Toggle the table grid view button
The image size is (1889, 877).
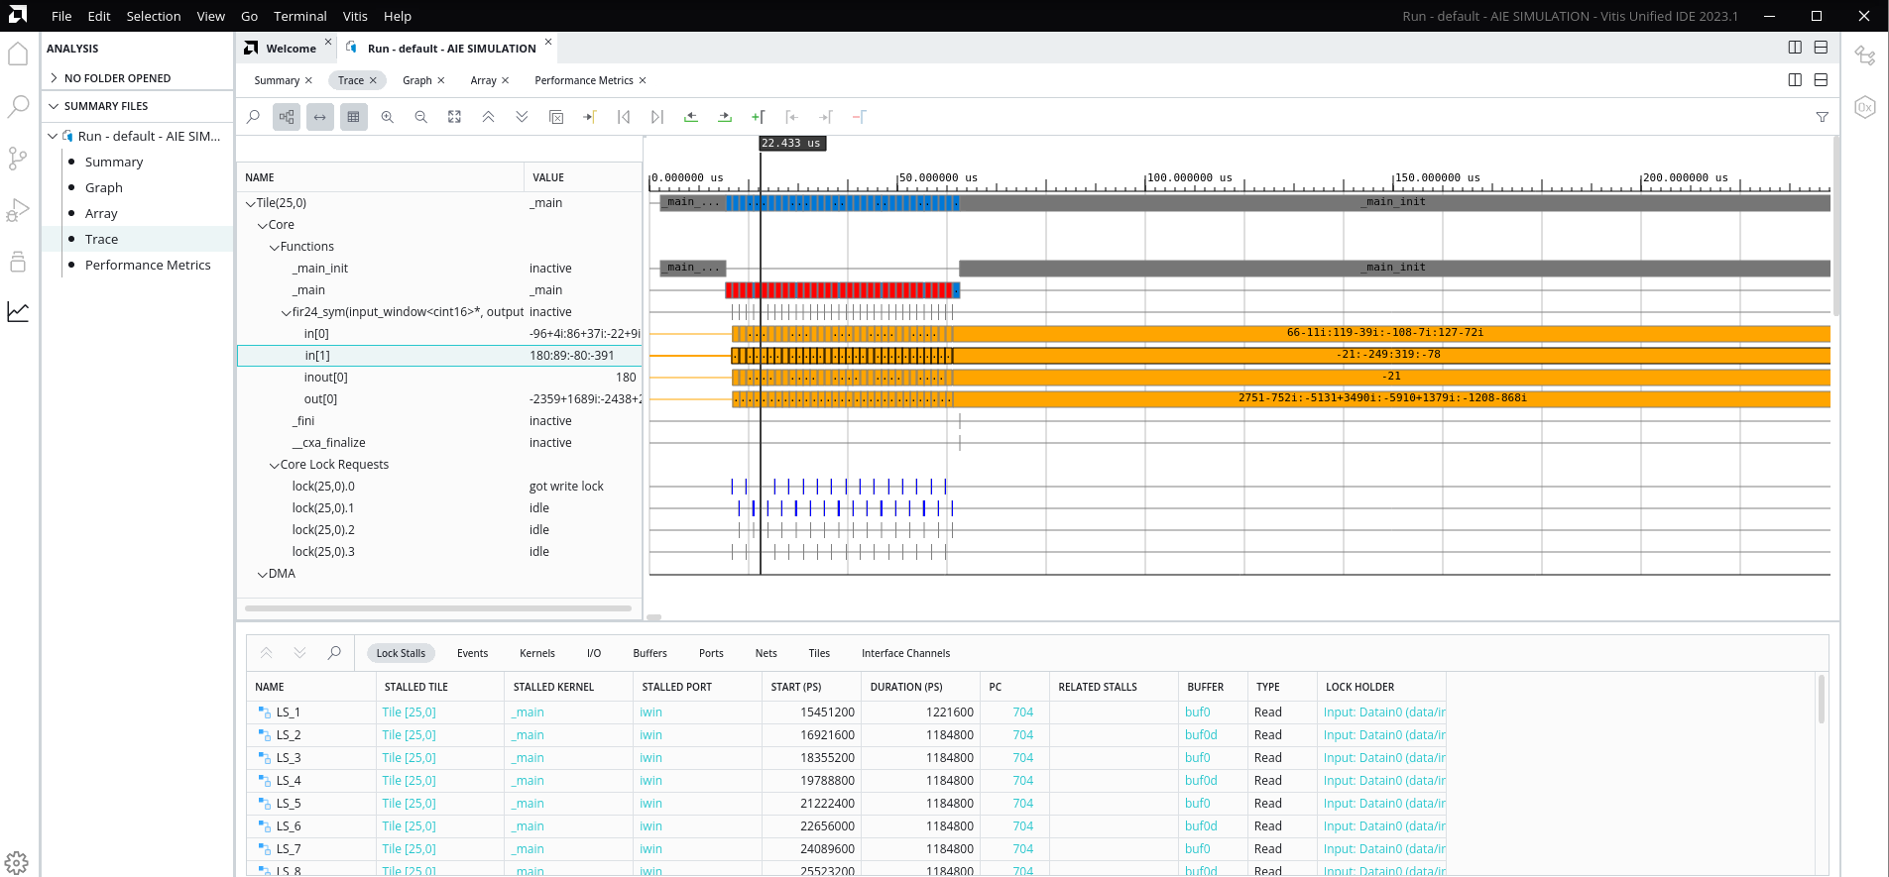(353, 117)
